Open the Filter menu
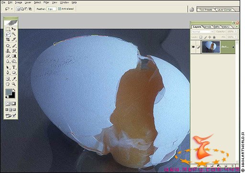This screenshot has height=173, width=245. pos(46,2)
